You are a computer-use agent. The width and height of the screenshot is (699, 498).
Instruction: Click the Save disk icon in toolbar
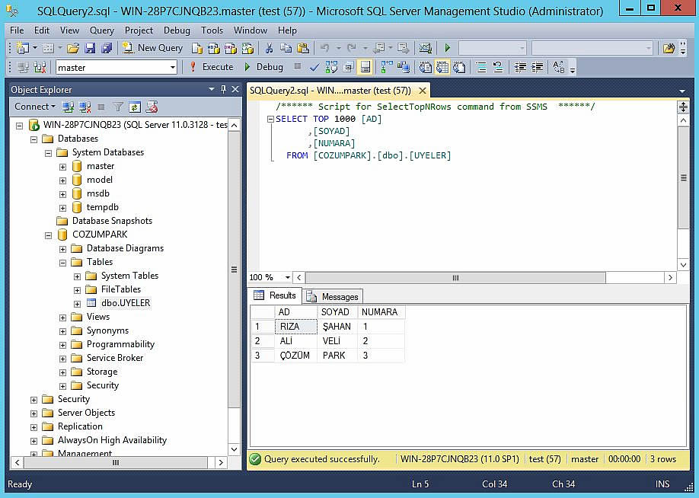(90, 48)
